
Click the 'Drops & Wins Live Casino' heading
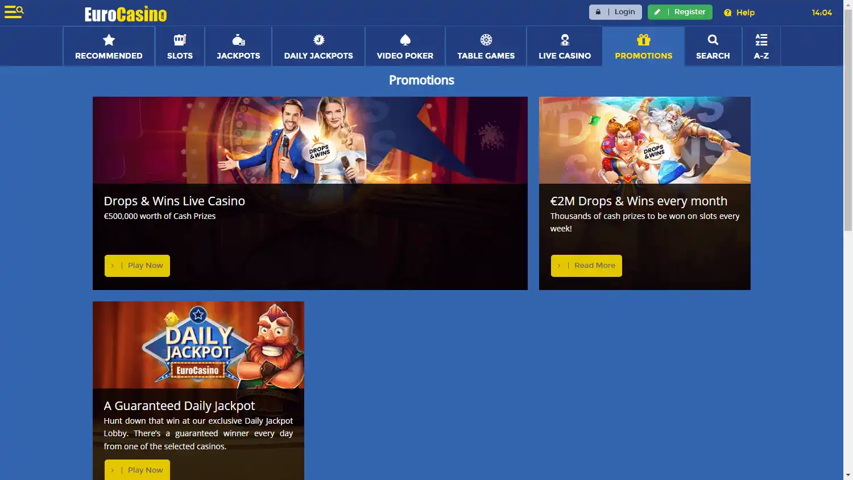(x=175, y=201)
